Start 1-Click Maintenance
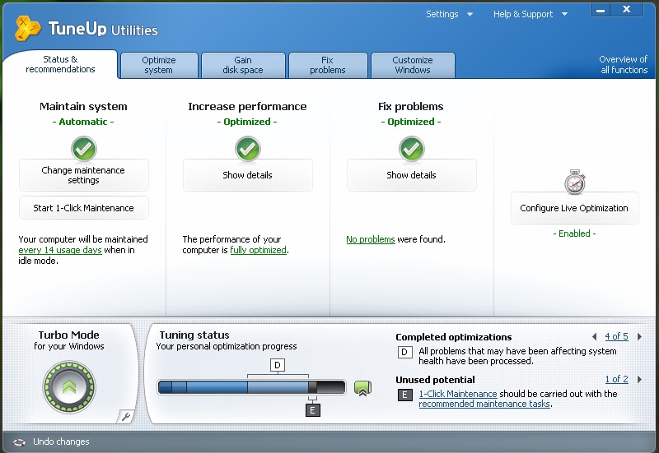Viewport: 659px width, 453px height. pyautogui.click(x=84, y=208)
